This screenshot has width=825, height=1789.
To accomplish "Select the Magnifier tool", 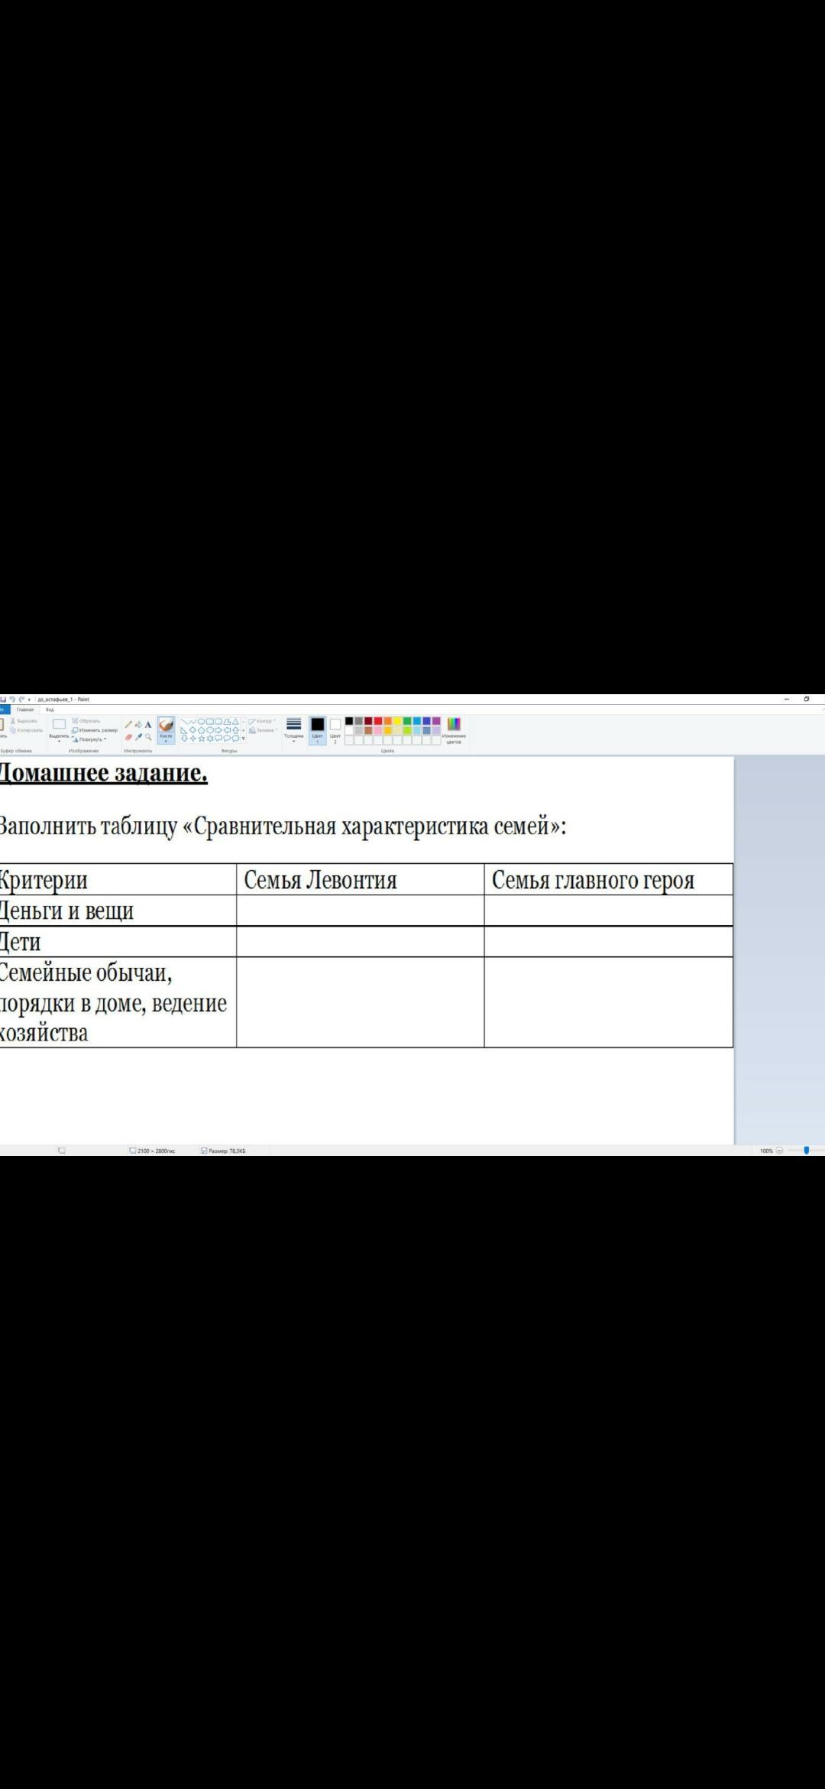I will click(x=148, y=737).
